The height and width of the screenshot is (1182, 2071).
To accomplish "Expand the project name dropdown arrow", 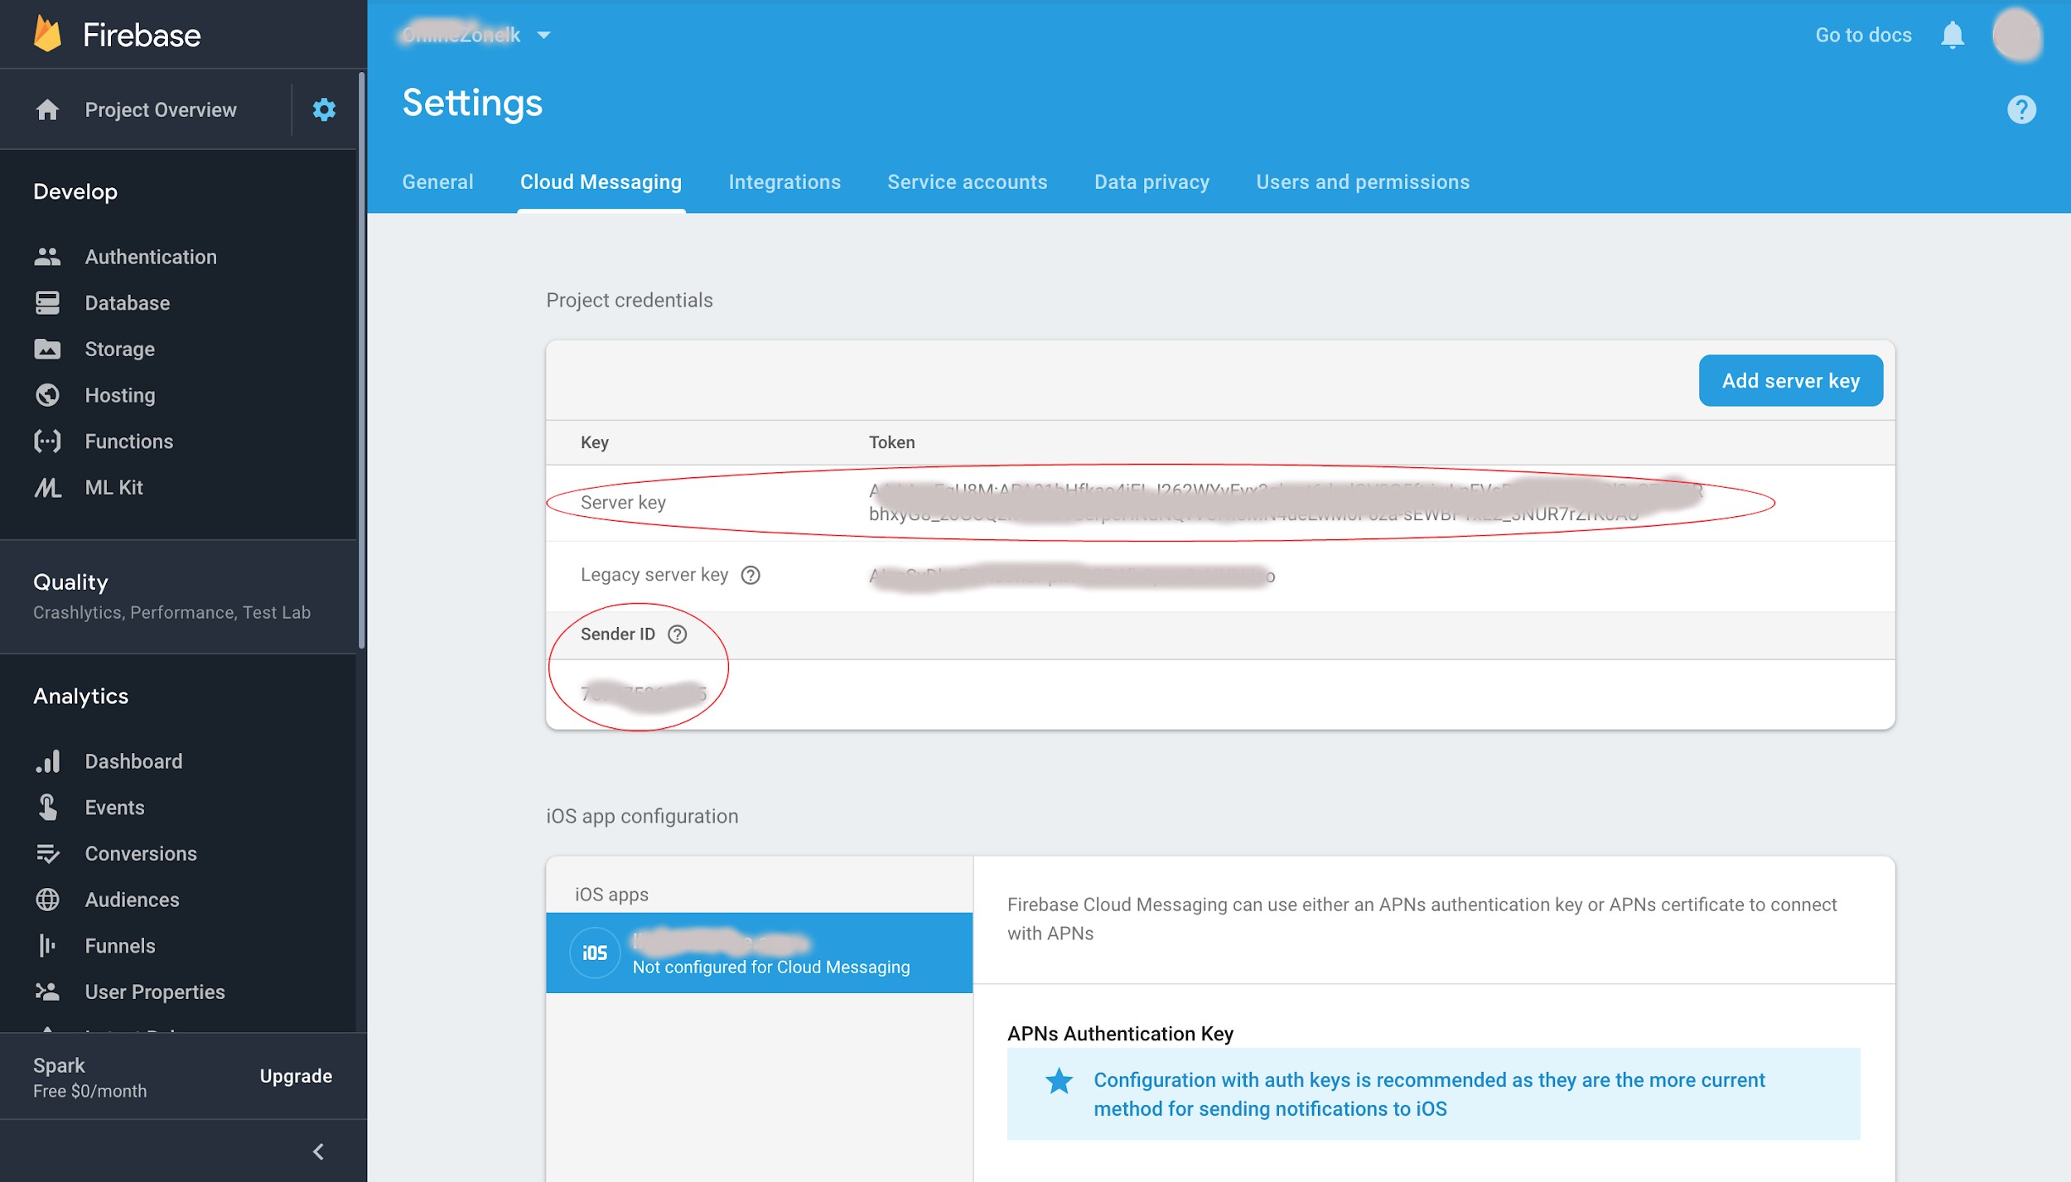I will coord(543,35).
